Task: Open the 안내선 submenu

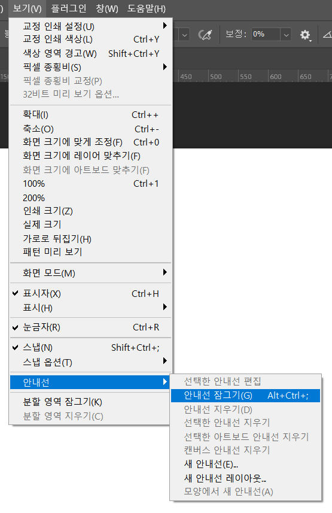Action: [91, 382]
